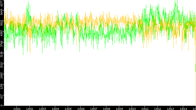Click the 14:14 time axis label

click(x=183, y=109)
